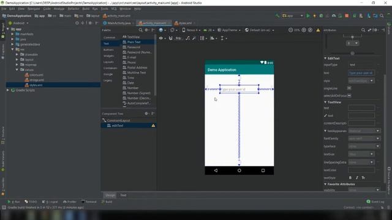
Task: Open the Terminal tool window
Action: click(89, 202)
